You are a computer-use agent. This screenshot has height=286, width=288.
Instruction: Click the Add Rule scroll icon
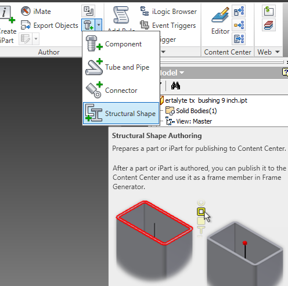(121, 15)
